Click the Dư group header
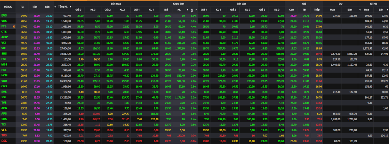This screenshot has width=389, height=144. pos(340,4)
